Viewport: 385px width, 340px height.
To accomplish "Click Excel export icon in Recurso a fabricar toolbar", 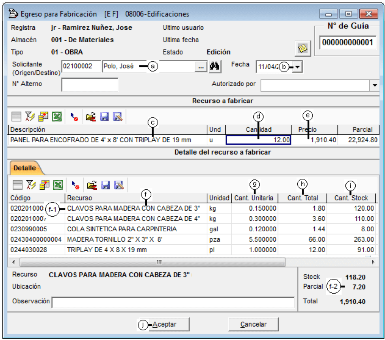I will (57, 116).
